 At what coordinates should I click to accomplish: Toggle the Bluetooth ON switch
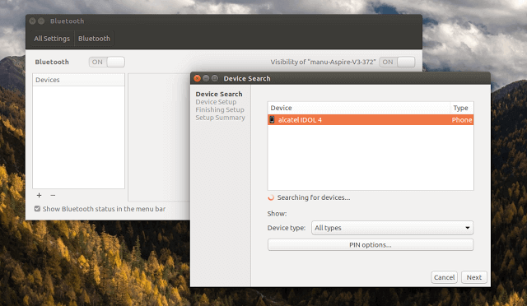(x=107, y=62)
